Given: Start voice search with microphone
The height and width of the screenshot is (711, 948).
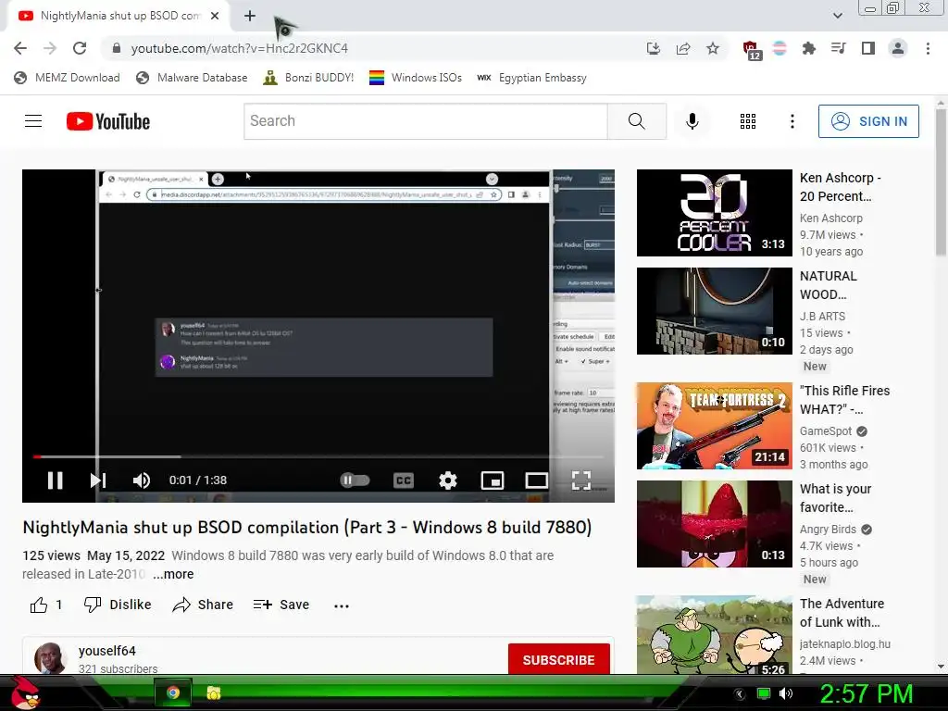Looking at the screenshot, I should [692, 121].
